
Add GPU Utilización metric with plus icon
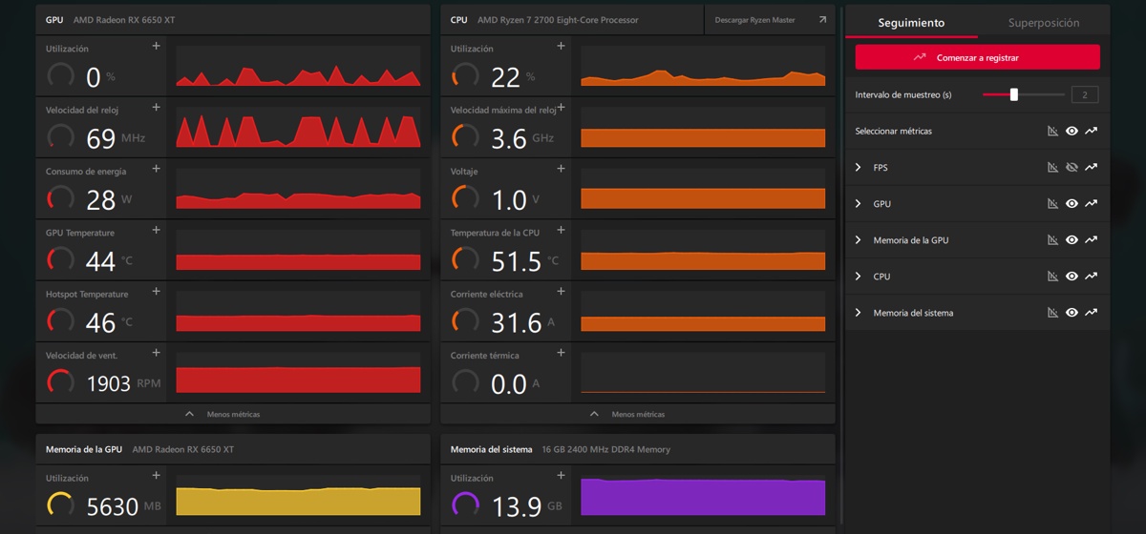click(157, 46)
